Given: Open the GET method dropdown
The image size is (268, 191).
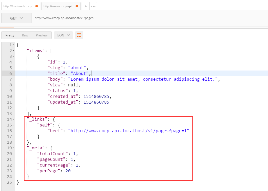Looking at the screenshot, I should [16, 18].
